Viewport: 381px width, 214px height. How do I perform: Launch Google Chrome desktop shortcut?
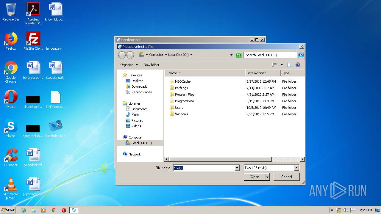[11, 72]
